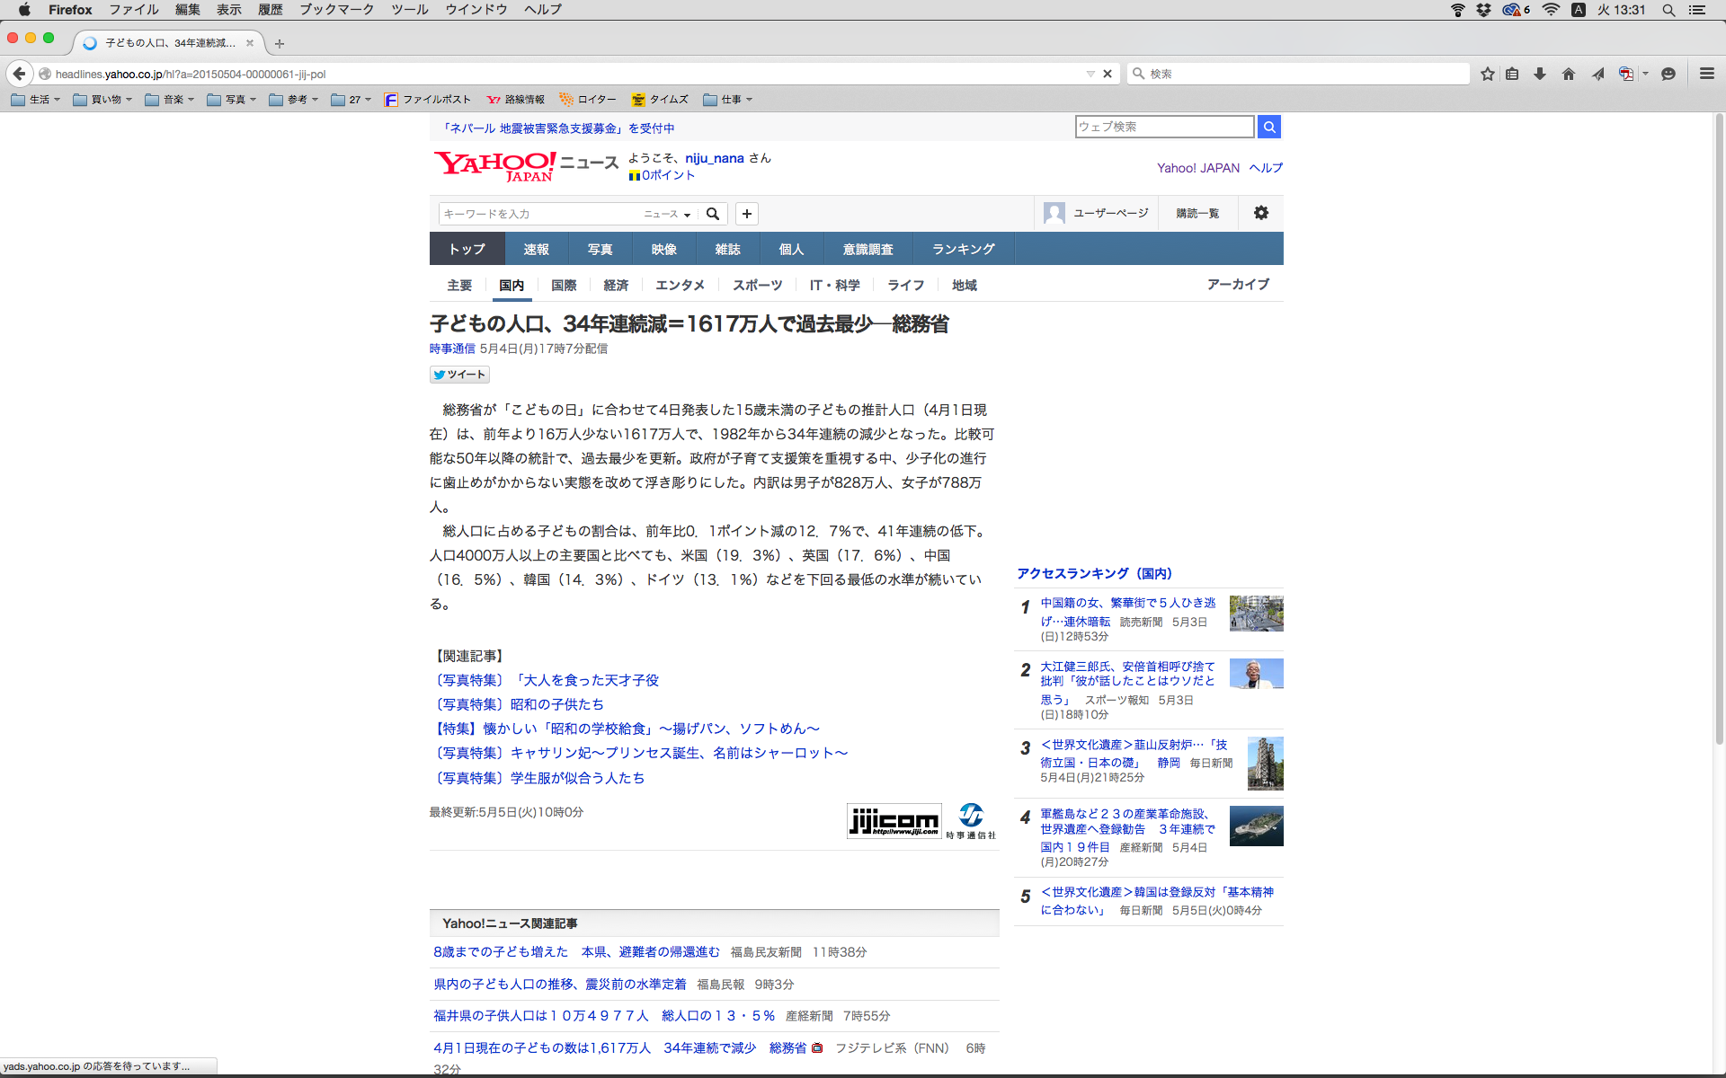Image resolution: width=1726 pixels, height=1078 pixels.
Task: Click the ツイート button
Action: pos(459,375)
